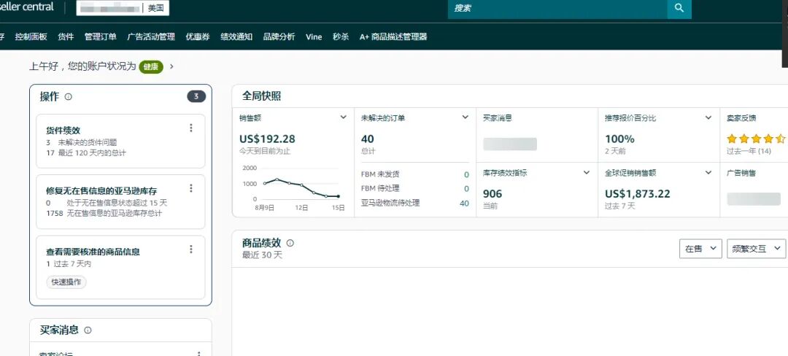This screenshot has width=788, height=356.
Task: Expand the 全球促销销售额 dropdown chevron
Action: 708,173
